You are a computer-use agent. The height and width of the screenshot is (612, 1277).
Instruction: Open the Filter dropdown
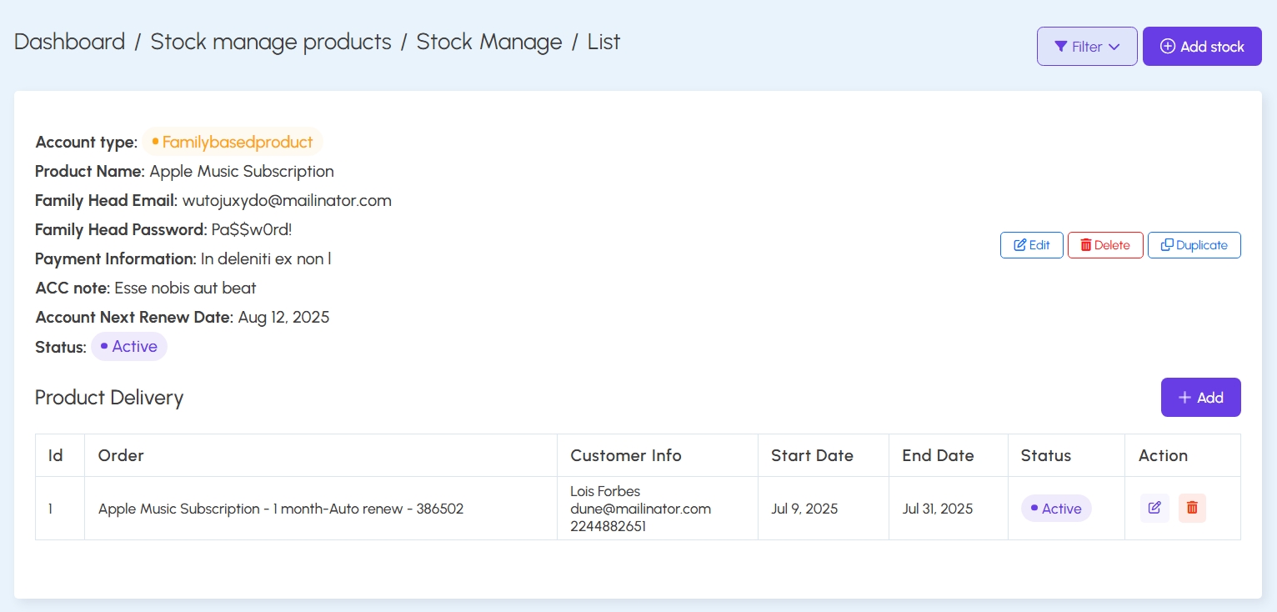(1087, 47)
